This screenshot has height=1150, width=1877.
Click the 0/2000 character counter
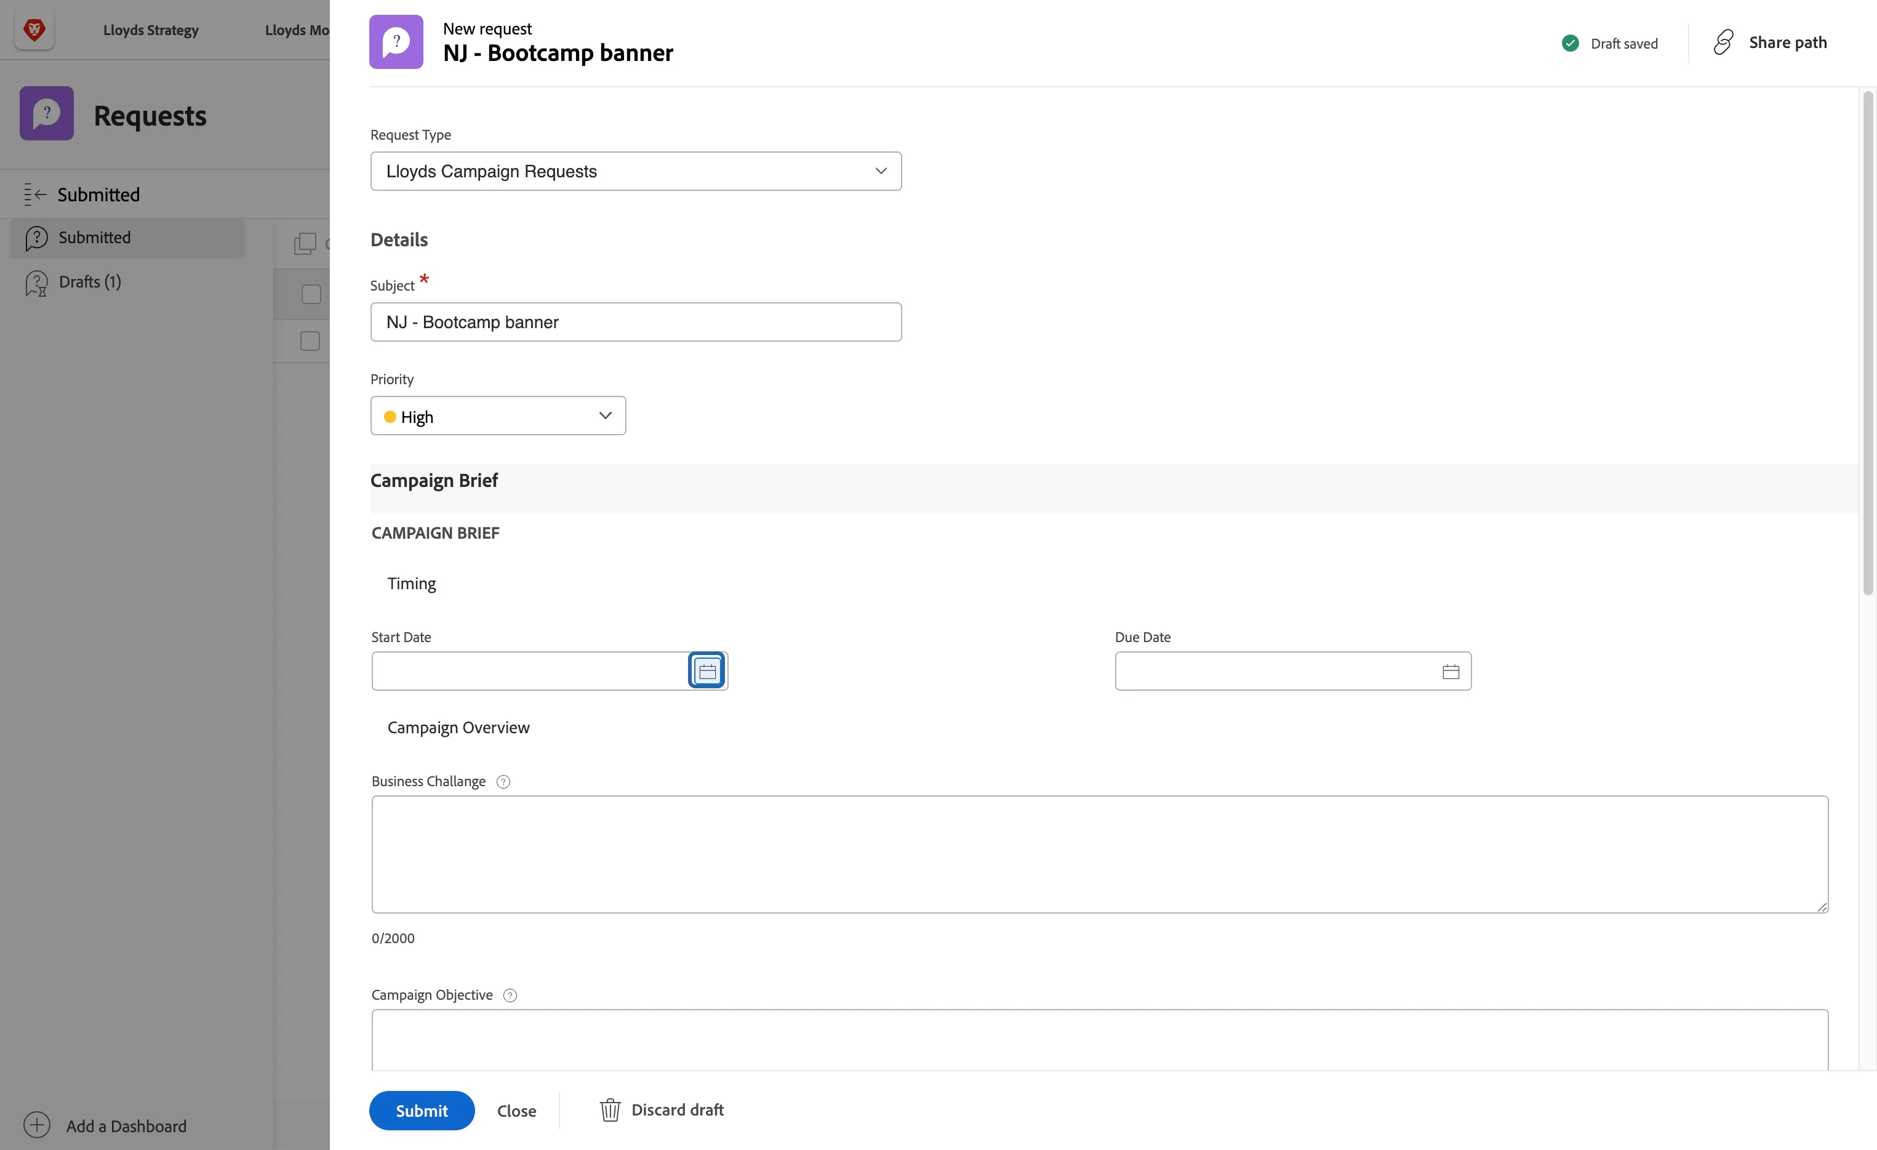393,938
